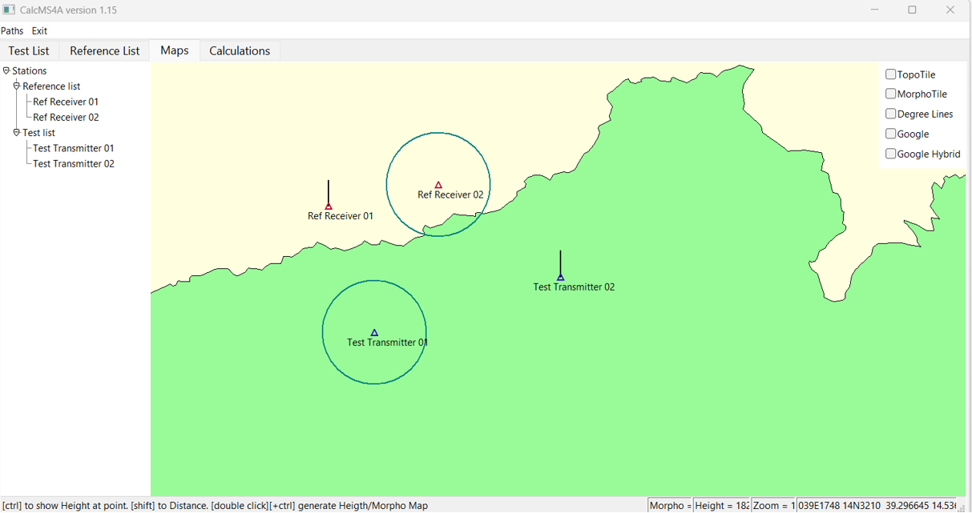Collapse the Stations tree root
Screen dimensions: 972x513
pos(6,70)
